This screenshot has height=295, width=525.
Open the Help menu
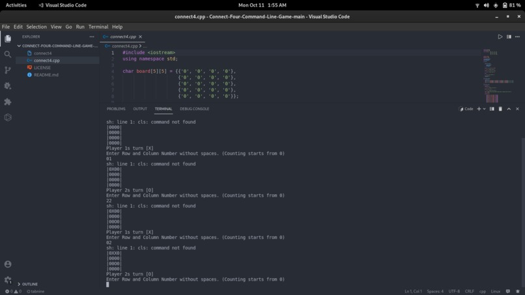pyautogui.click(x=117, y=27)
